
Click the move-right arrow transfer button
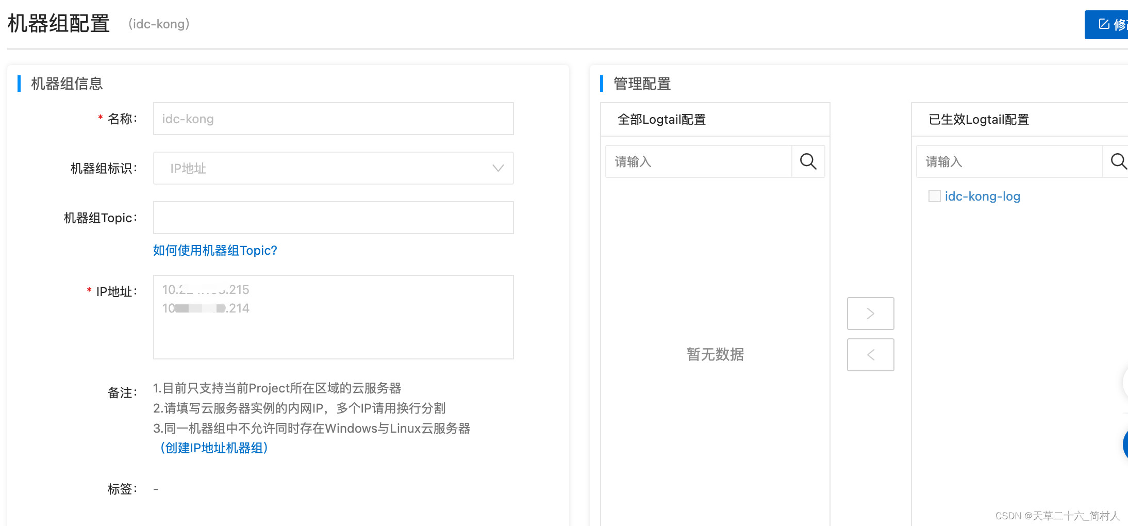point(871,314)
